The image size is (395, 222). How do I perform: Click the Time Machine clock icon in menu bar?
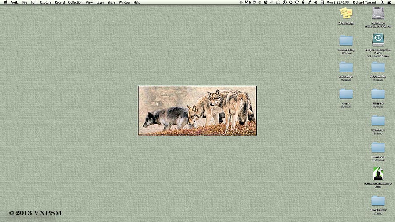tap(291, 2)
